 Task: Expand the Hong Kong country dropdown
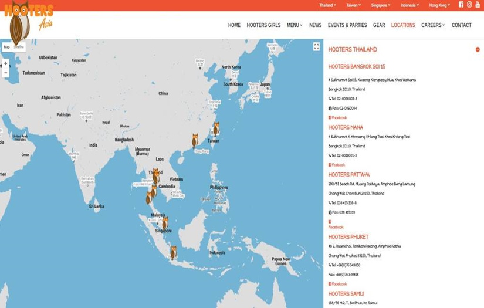pyautogui.click(x=439, y=5)
